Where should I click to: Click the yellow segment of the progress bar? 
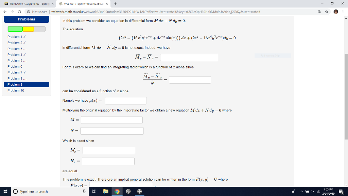tap(29, 29)
